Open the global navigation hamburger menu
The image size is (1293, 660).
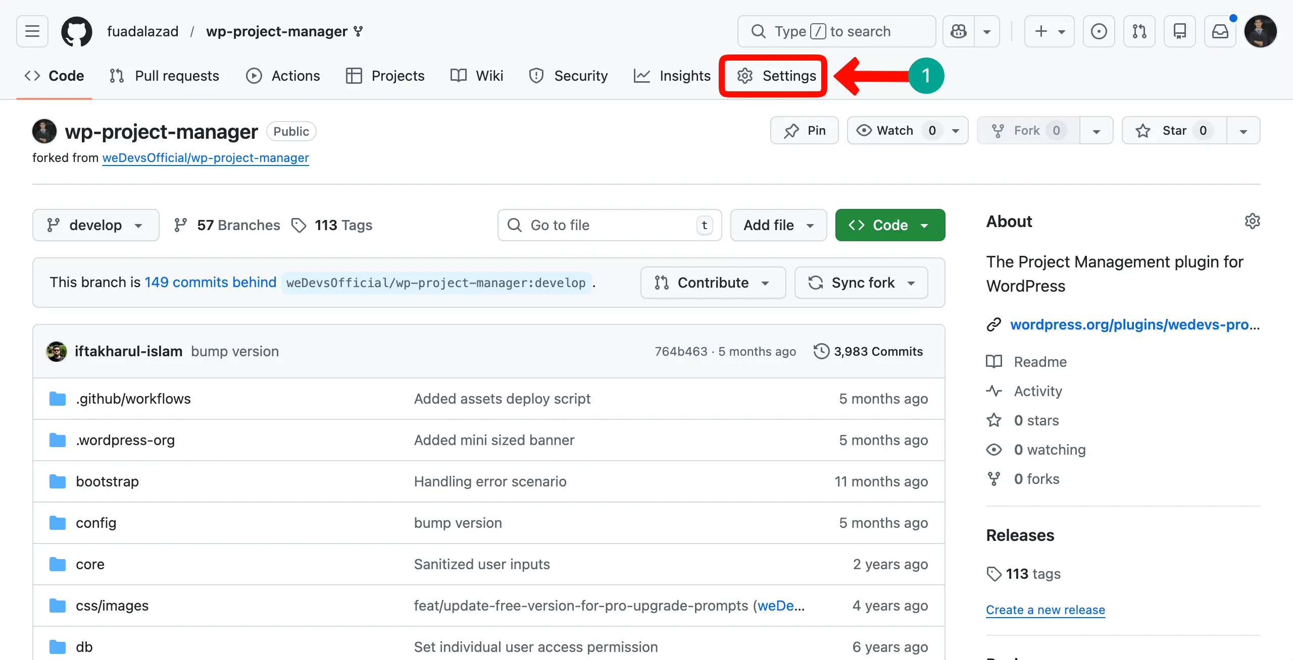click(x=31, y=31)
